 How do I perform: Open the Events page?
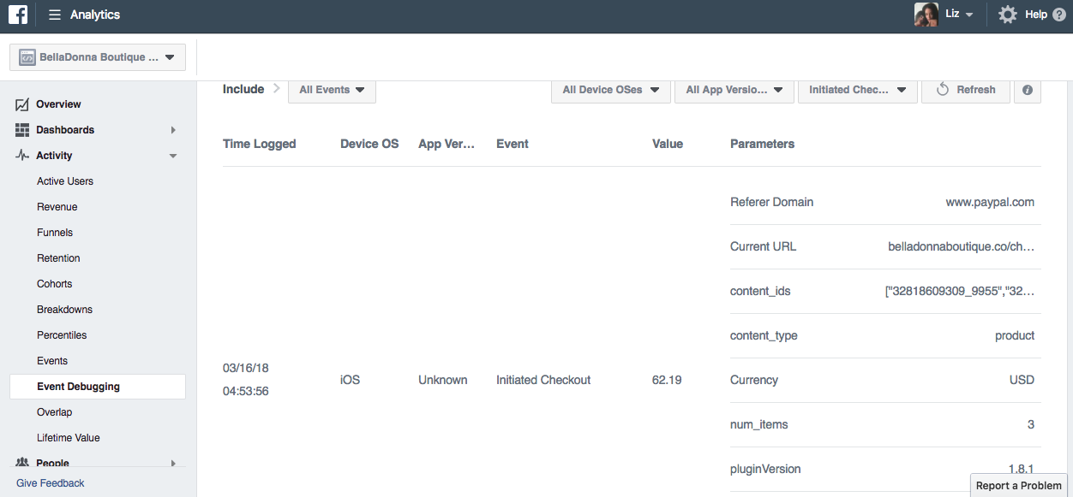tap(52, 361)
